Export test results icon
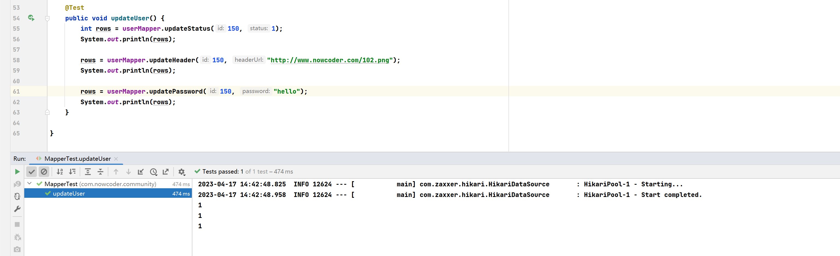840x256 pixels. pos(166,172)
